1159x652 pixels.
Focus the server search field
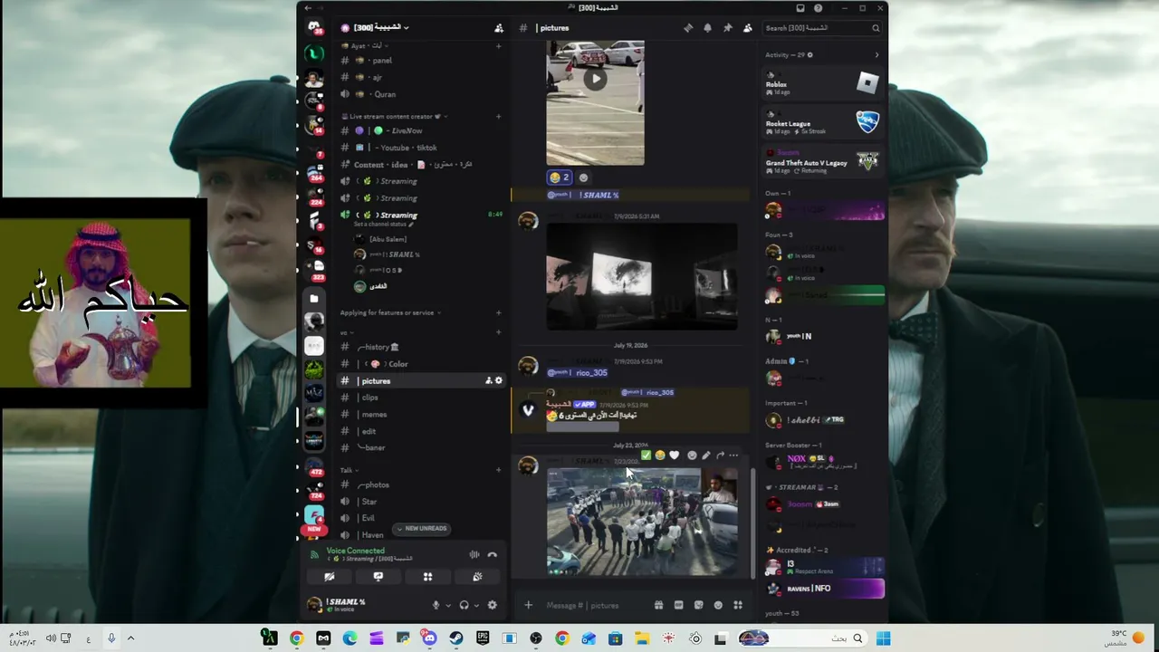(822, 28)
